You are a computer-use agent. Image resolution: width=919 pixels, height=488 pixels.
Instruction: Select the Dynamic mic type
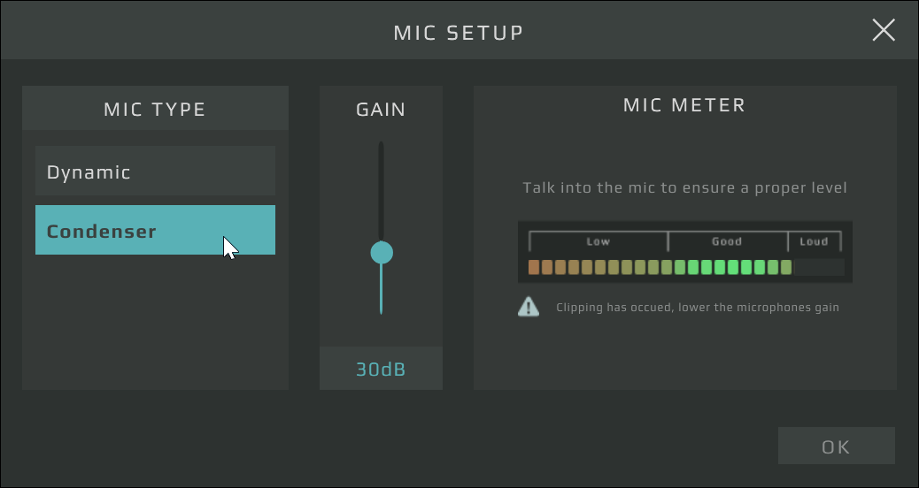pos(155,172)
